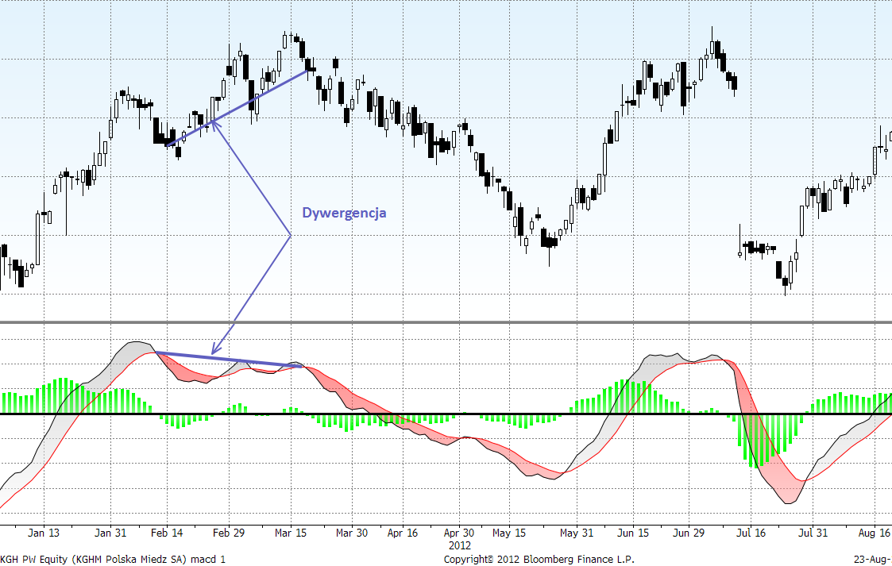Click the 'May 15' date label
This screenshot has height=566, width=892.
(x=509, y=533)
